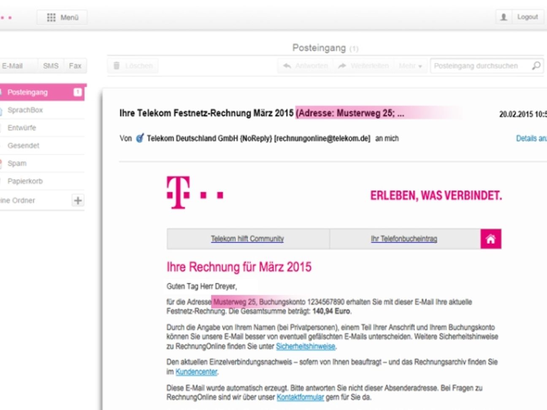Viewport: 547px width, 410px height.
Task: Open the Kontaktformular link
Action: (x=300, y=397)
